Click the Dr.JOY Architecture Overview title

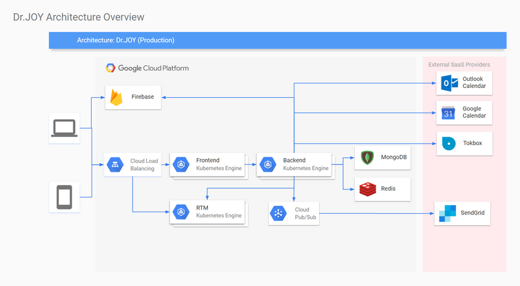pyautogui.click(x=79, y=17)
